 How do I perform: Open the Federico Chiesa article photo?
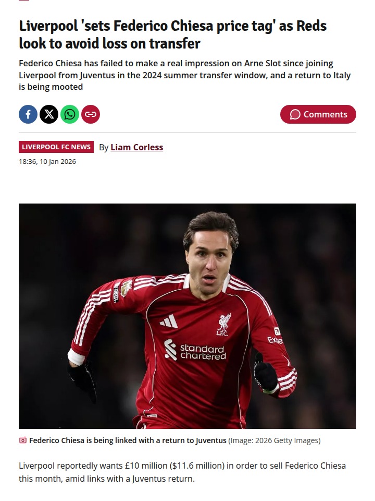(187, 316)
